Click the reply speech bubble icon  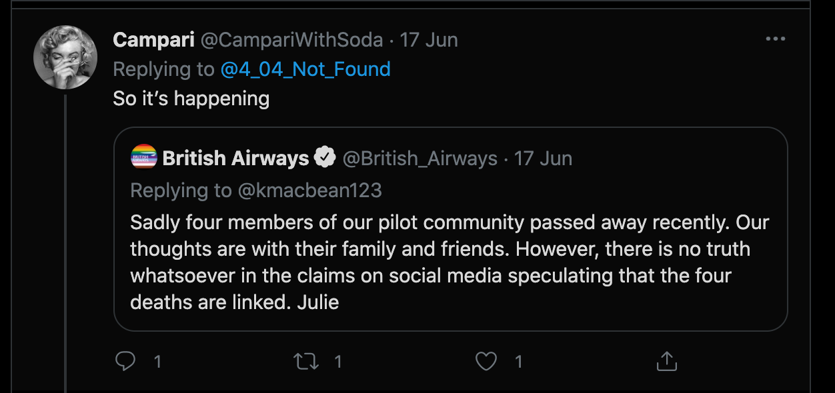point(125,361)
